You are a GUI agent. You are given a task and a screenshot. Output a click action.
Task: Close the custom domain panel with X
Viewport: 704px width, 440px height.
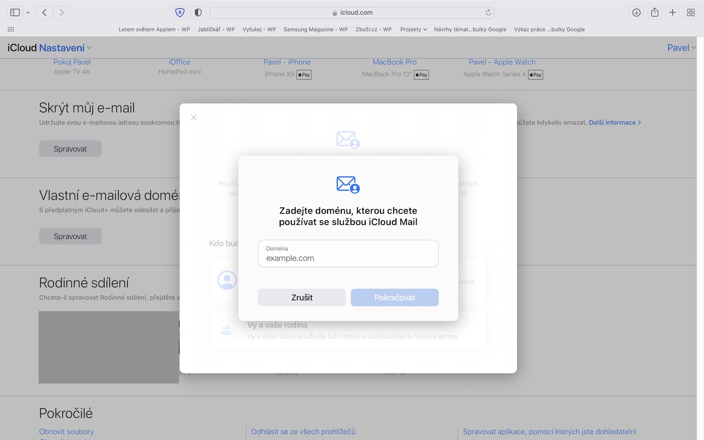point(194,117)
